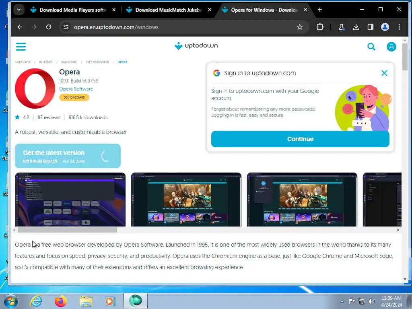
Task: Toggle the browser side panel
Action: (x=371, y=27)
